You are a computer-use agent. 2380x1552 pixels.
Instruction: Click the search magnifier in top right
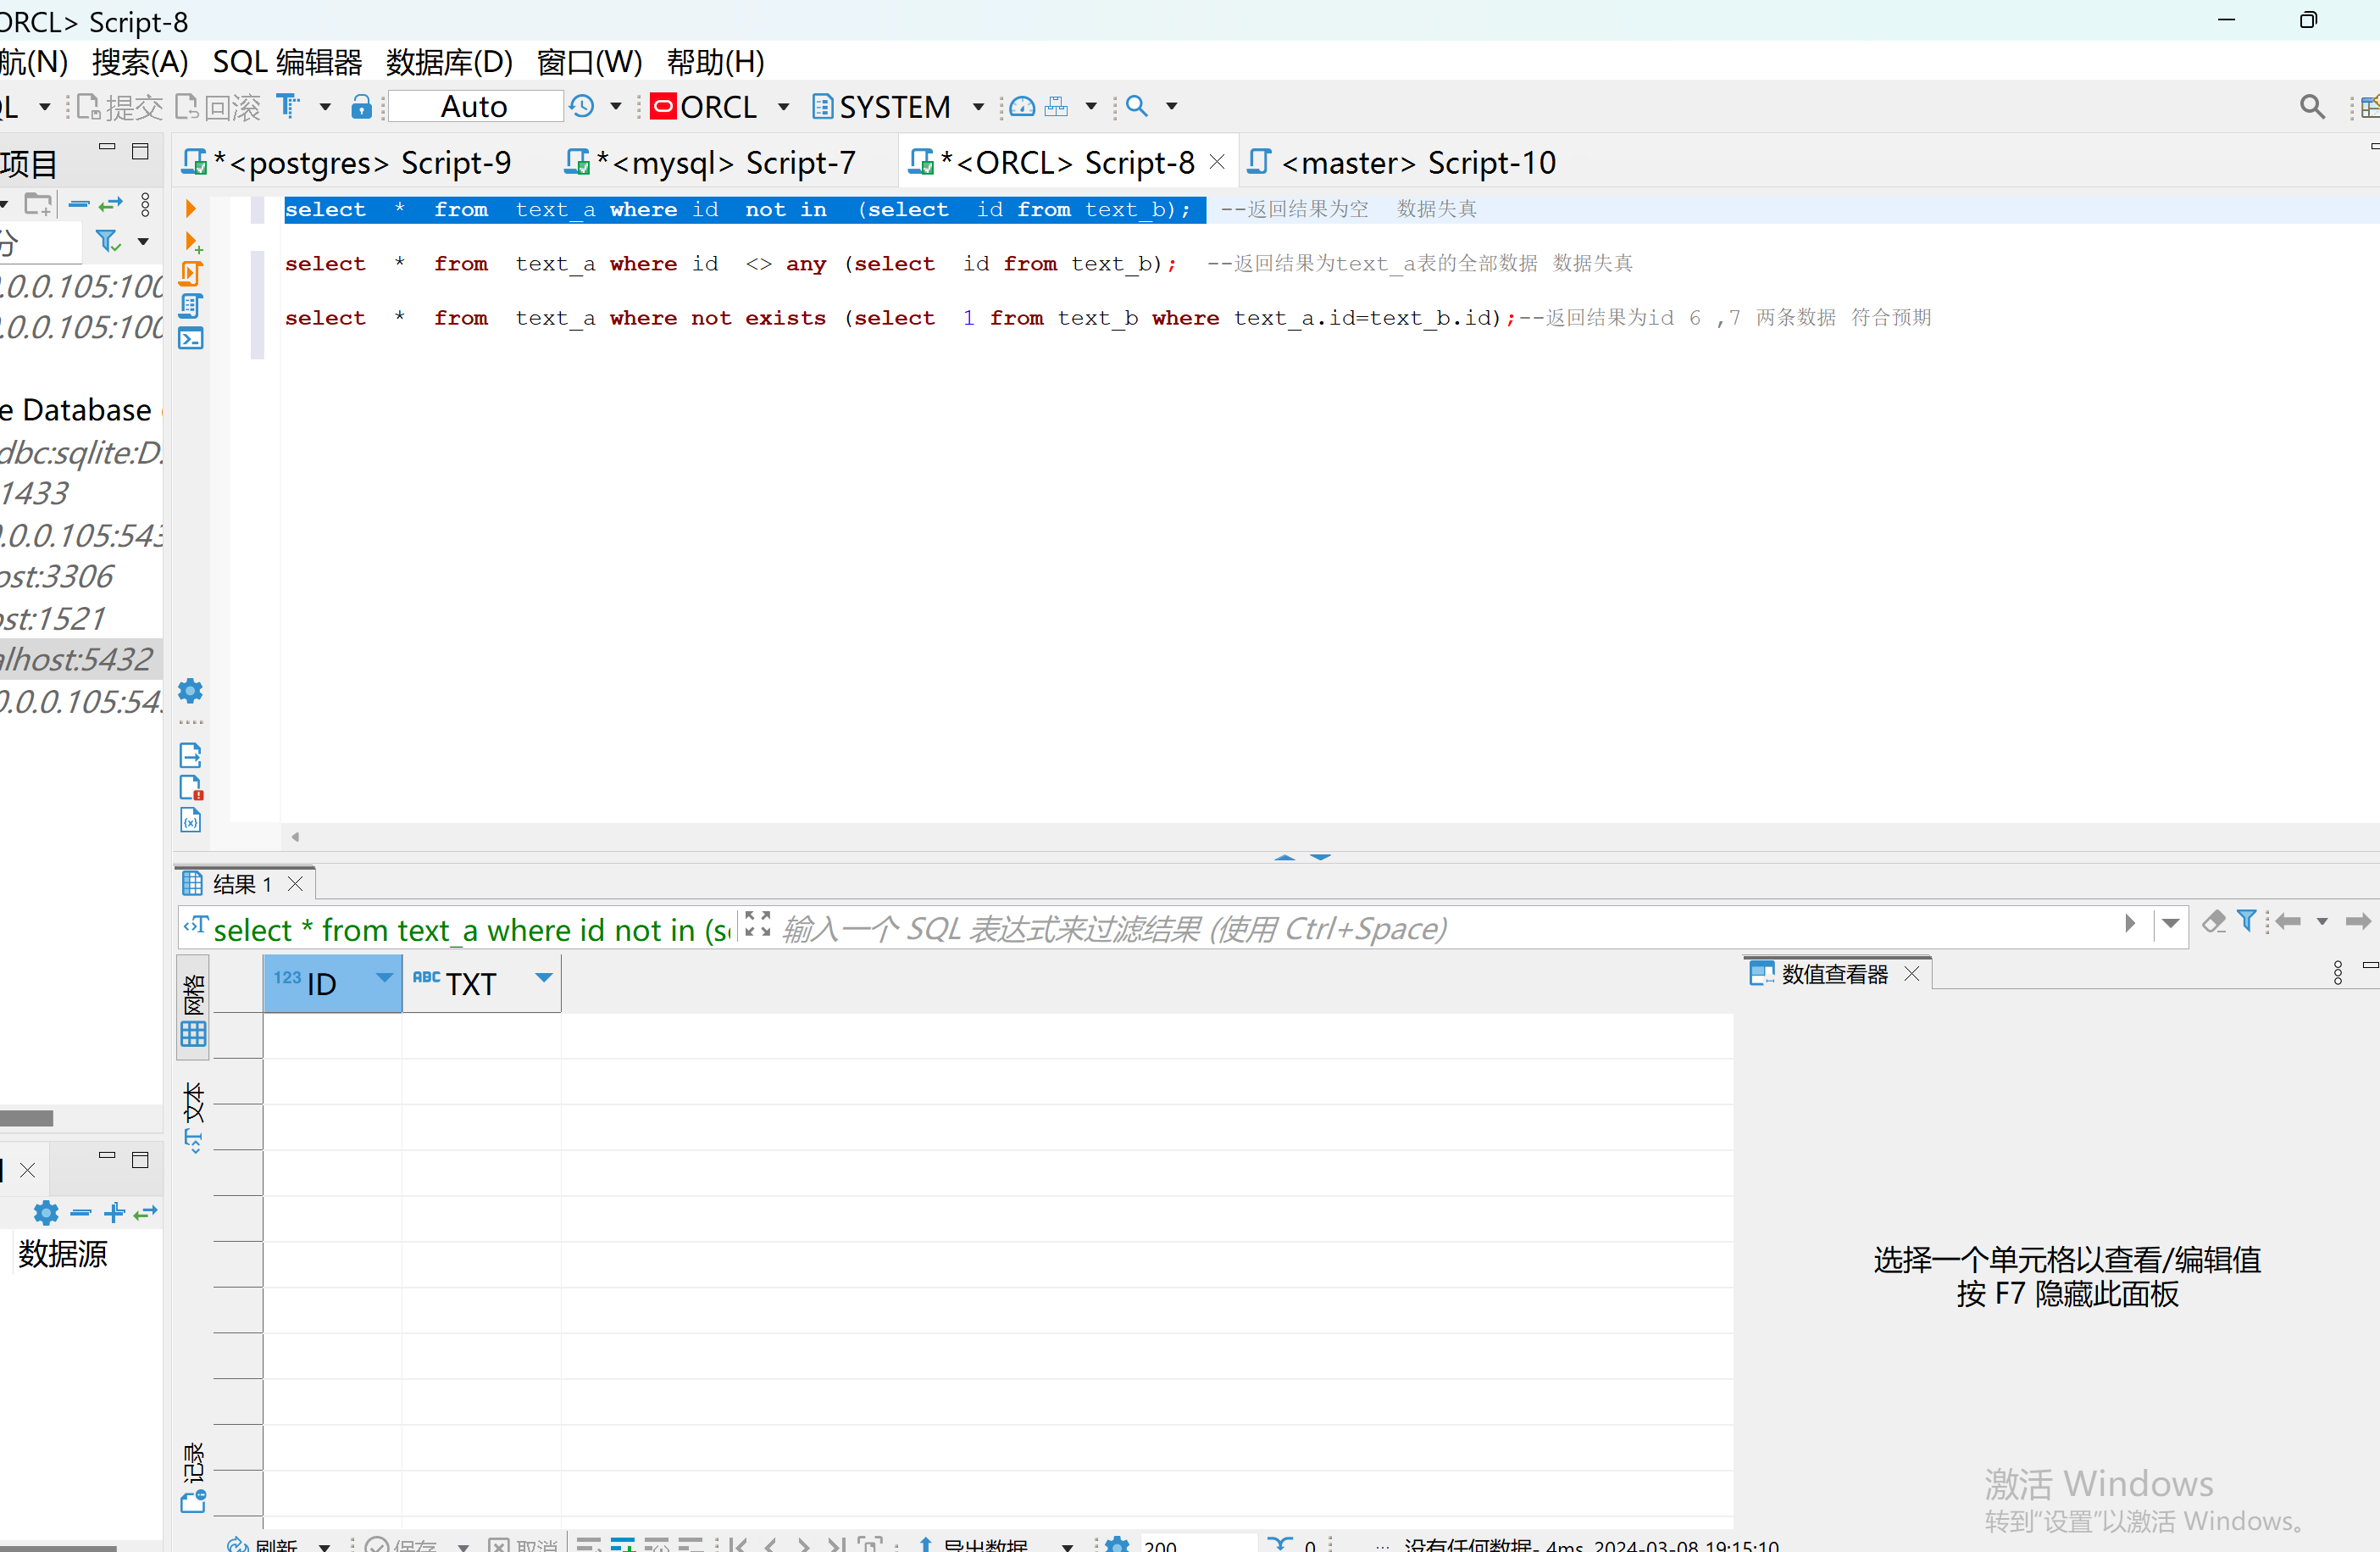pos(2311,107)
